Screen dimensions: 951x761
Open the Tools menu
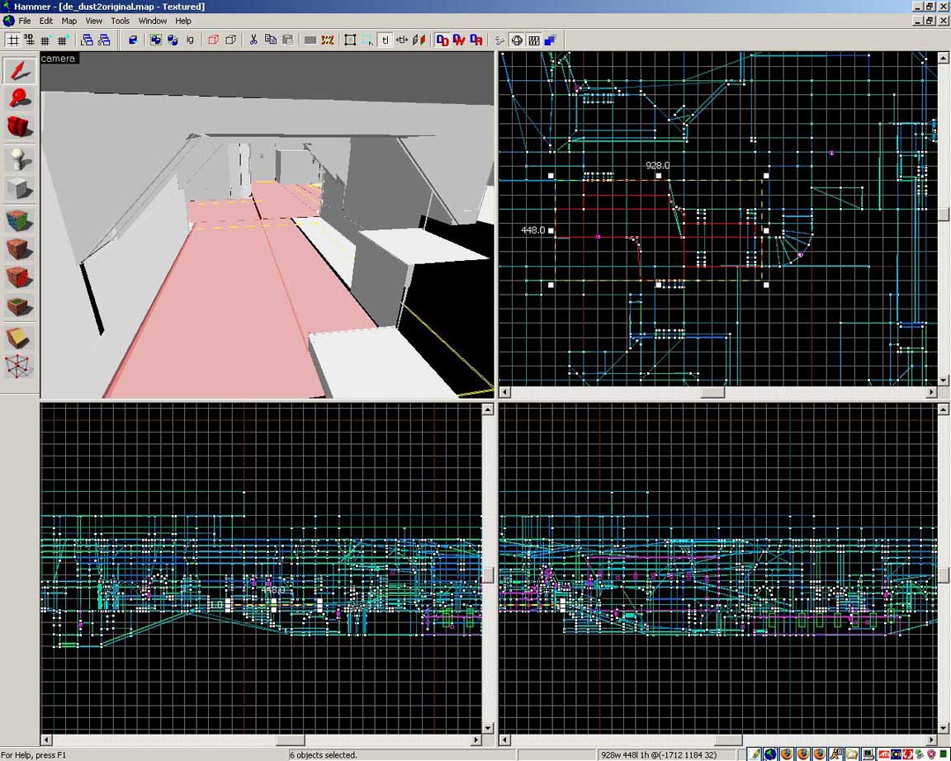[121, 21]
